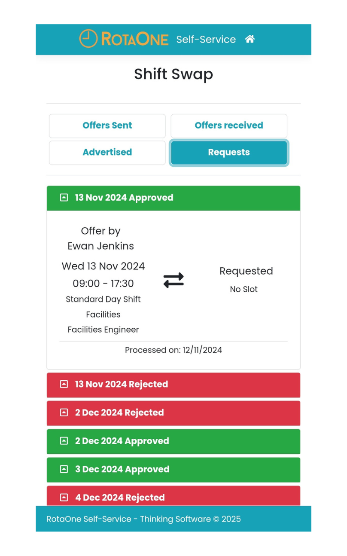Viewport: 347px width, 556px height.
Task: Click caret icon on 13 Nov Rejected
Action: (64, 384)
